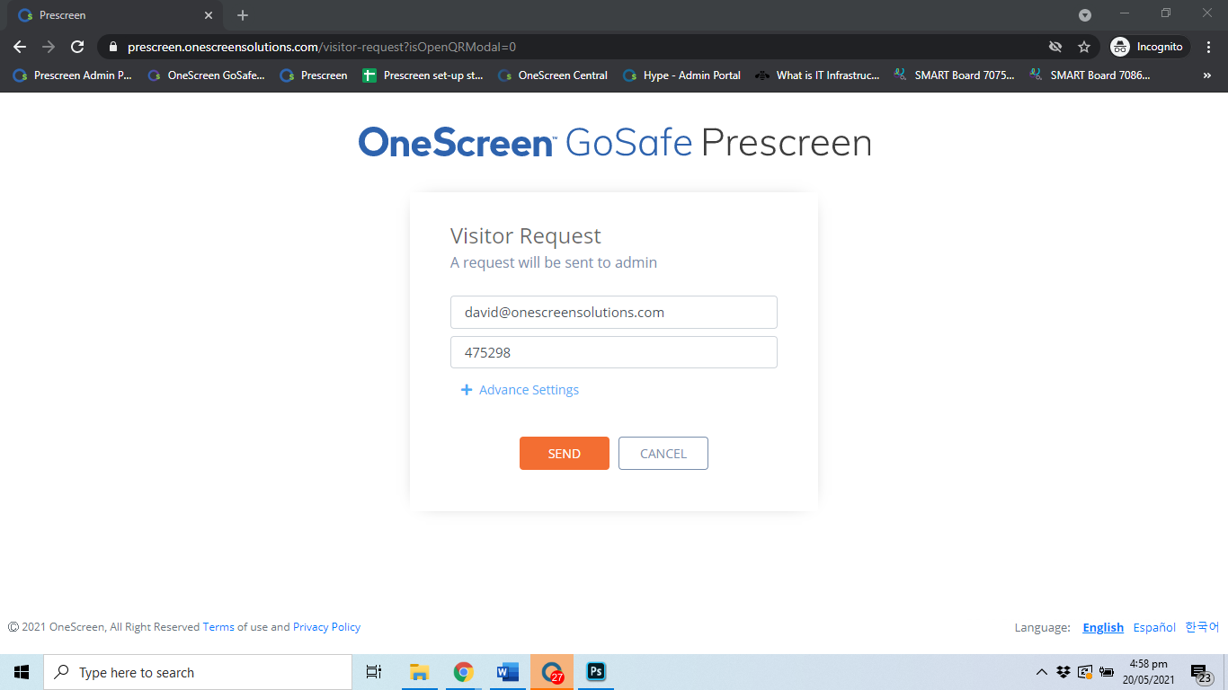This screenshot has width=1228, height=690.
Task: Open File Explorer from taskbar
Action: pos(419,672)
